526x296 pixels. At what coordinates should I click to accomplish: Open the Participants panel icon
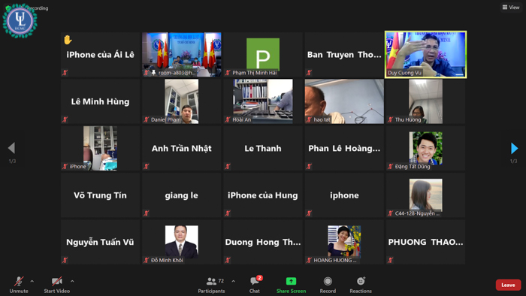(x=211, y=281)
